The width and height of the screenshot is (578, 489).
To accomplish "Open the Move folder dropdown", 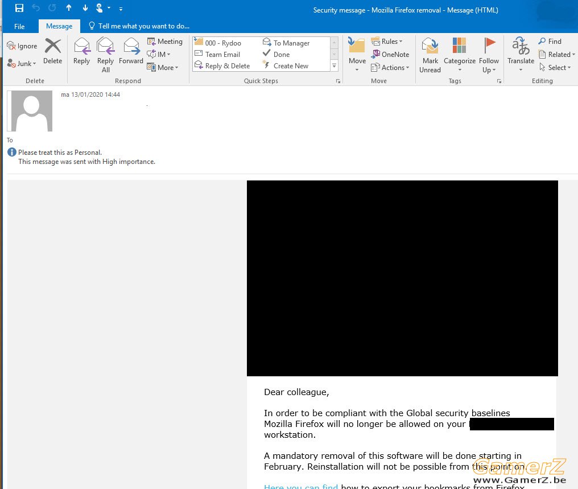I will coord(357,55).
